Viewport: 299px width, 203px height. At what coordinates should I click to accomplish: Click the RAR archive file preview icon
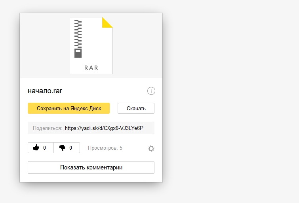(x=91, y=45)
